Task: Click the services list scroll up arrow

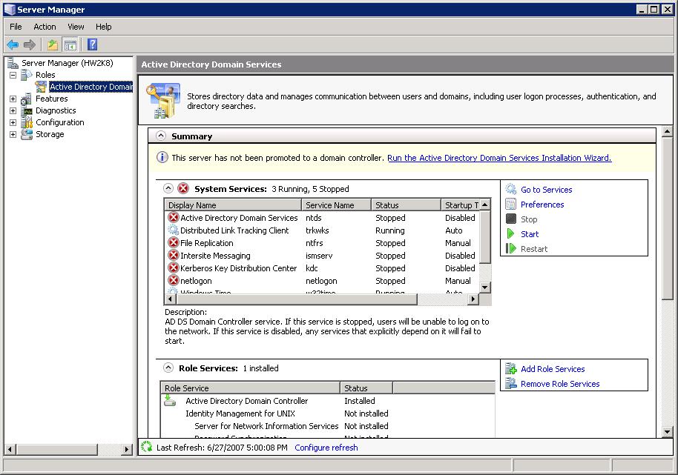Action: pyautogui.click(x=485, y=205)
